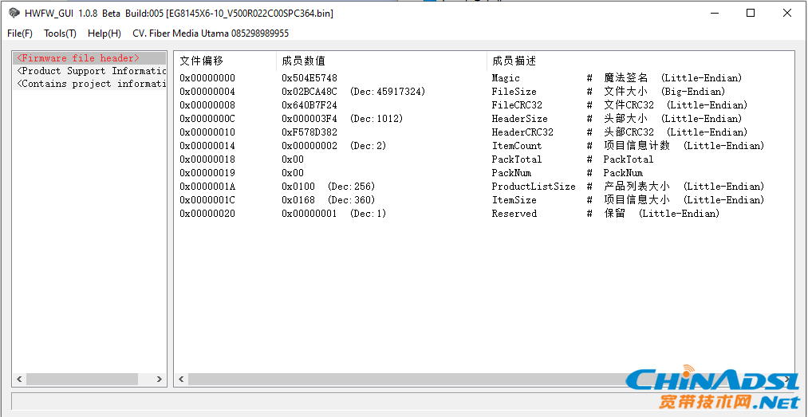
Task: Select the Magic row at offset 0x00000000
Action: pyautogui.click(x=207, y=78)
